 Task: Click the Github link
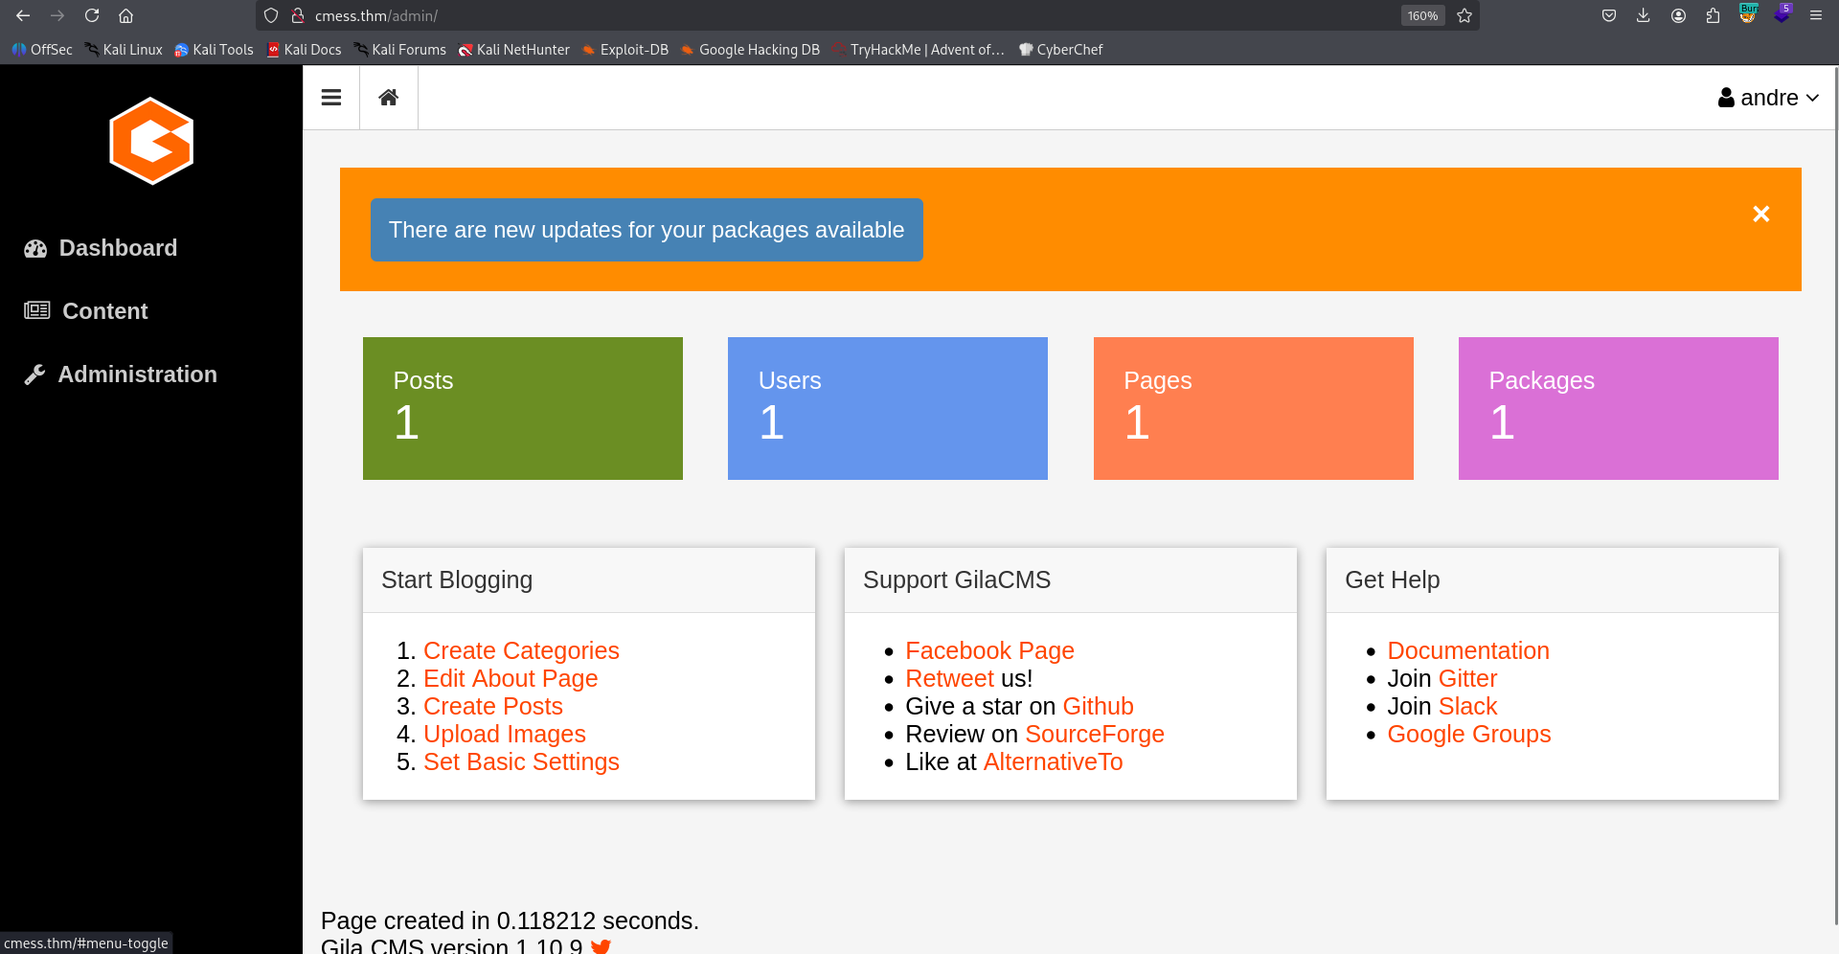[x=1098, y=706]
